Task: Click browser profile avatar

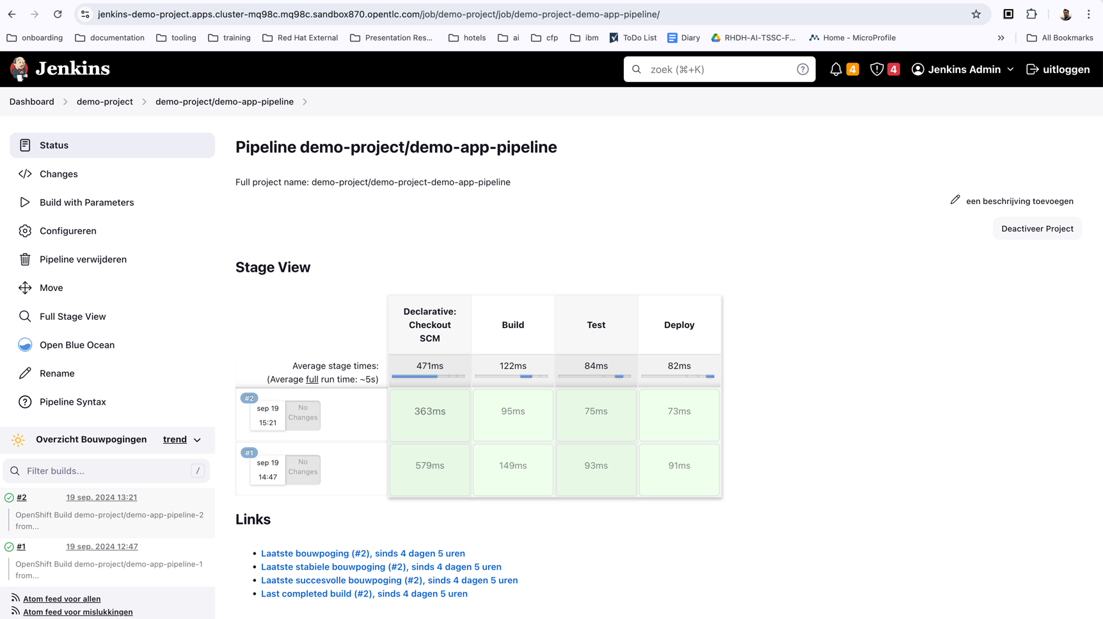Action: click(x=1065, y=14)
